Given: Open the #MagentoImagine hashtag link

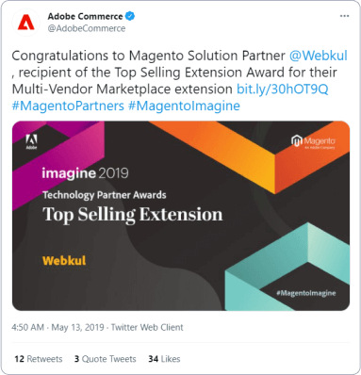Looking at the screenshot, I should 184,106.
